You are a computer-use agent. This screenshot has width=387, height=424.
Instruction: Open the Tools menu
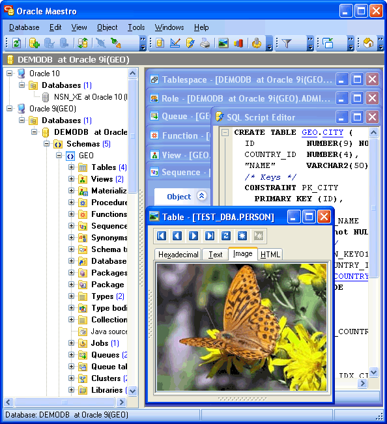(x=136, y=27)
